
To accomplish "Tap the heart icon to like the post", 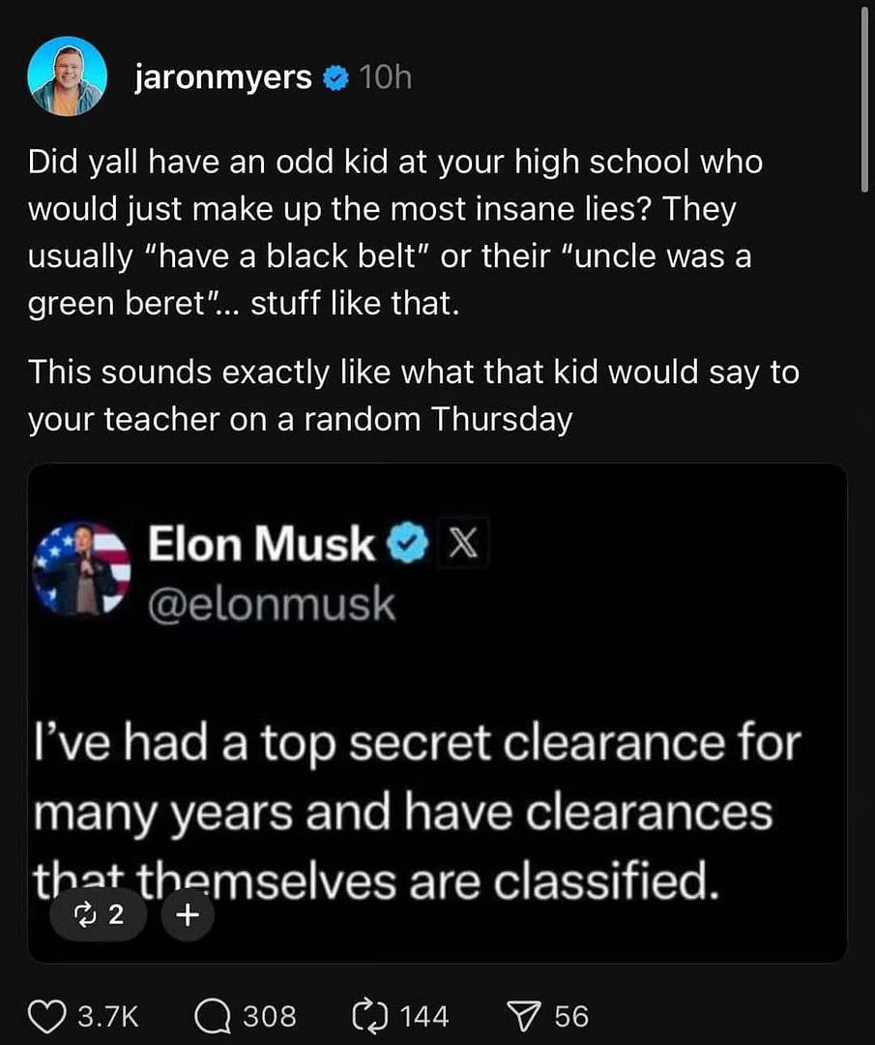I will [x=47, y=1016].
